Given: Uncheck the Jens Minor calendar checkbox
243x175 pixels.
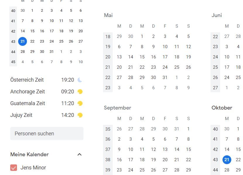Looking at the screenshot, I should click(13, 168).
